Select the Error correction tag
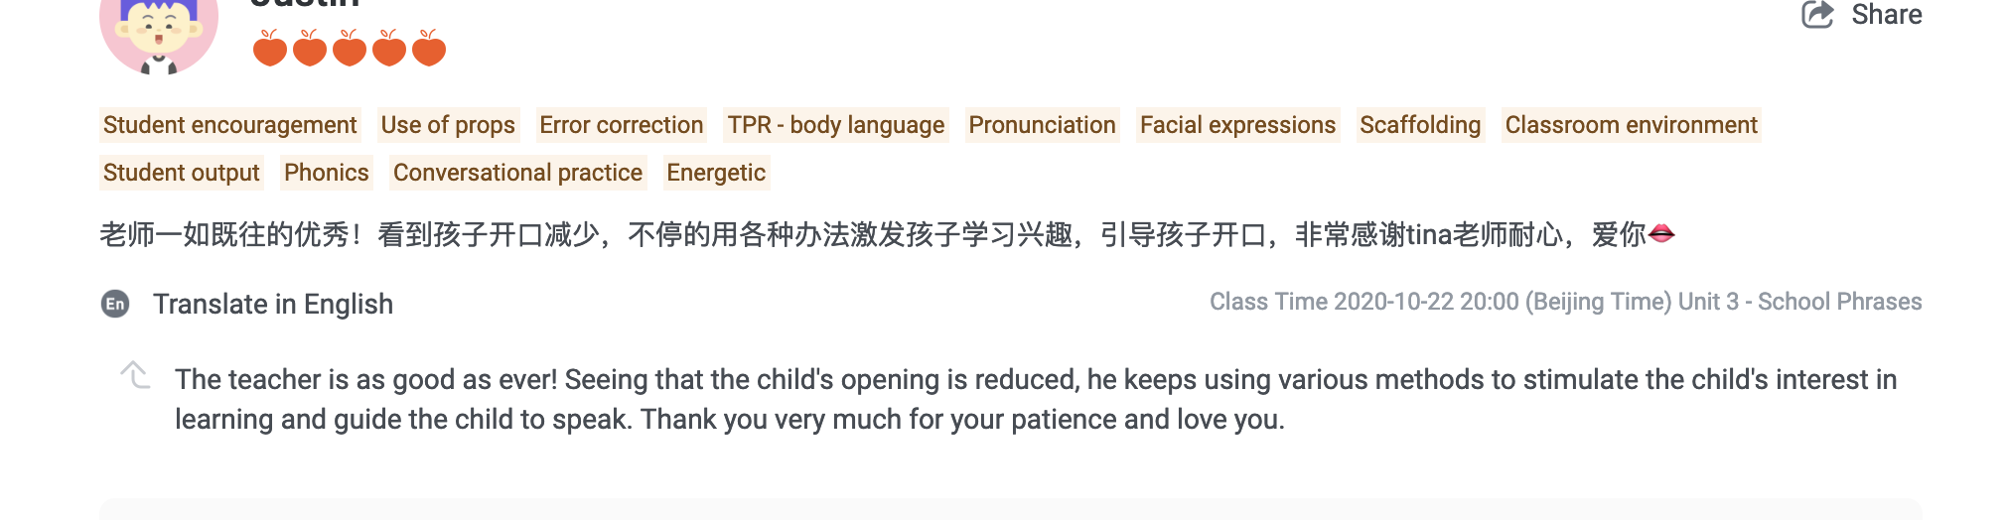The width and height of the screenshot is (2008, 520). coord(621,125)
